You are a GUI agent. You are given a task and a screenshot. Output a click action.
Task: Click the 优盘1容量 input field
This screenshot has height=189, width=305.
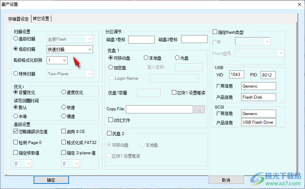click(149, 93)
